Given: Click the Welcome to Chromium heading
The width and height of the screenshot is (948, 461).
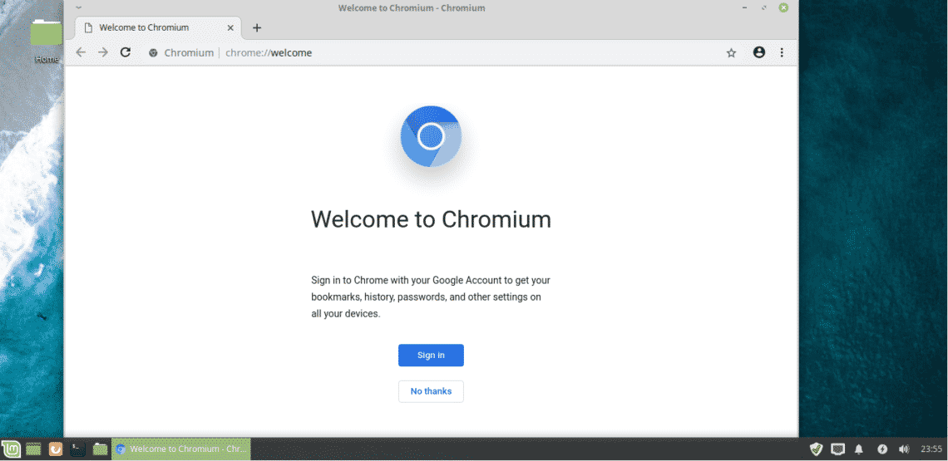Looking at the screenshot, I should point(431,218).
